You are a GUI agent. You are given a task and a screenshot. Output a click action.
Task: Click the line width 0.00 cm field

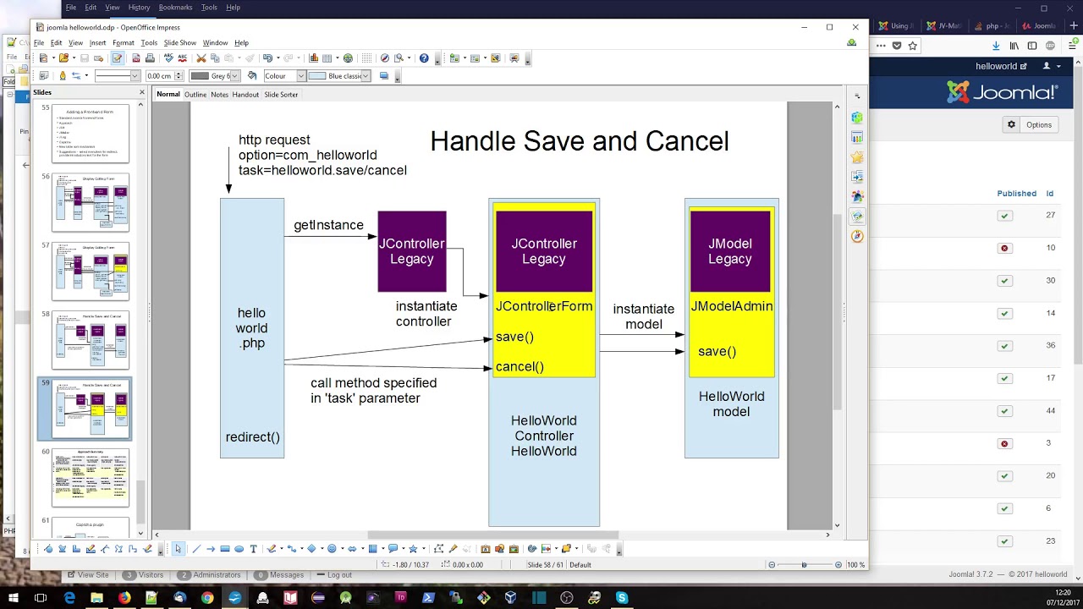pyautogui.click(x=162, y=75)
